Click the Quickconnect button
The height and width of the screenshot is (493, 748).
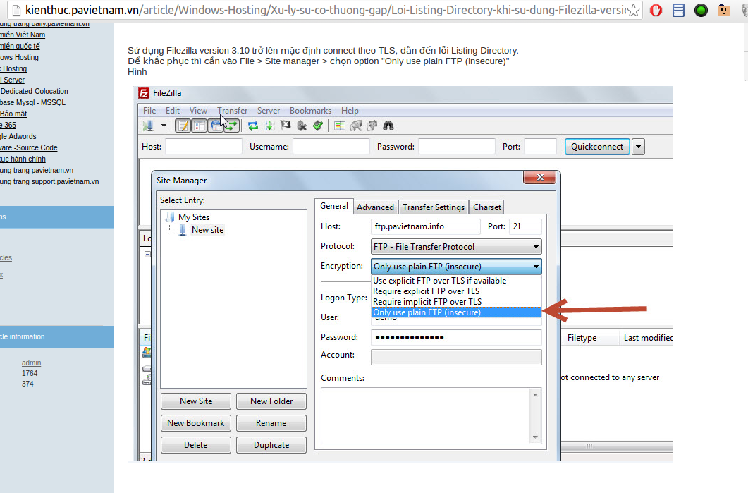coord(597,147)
